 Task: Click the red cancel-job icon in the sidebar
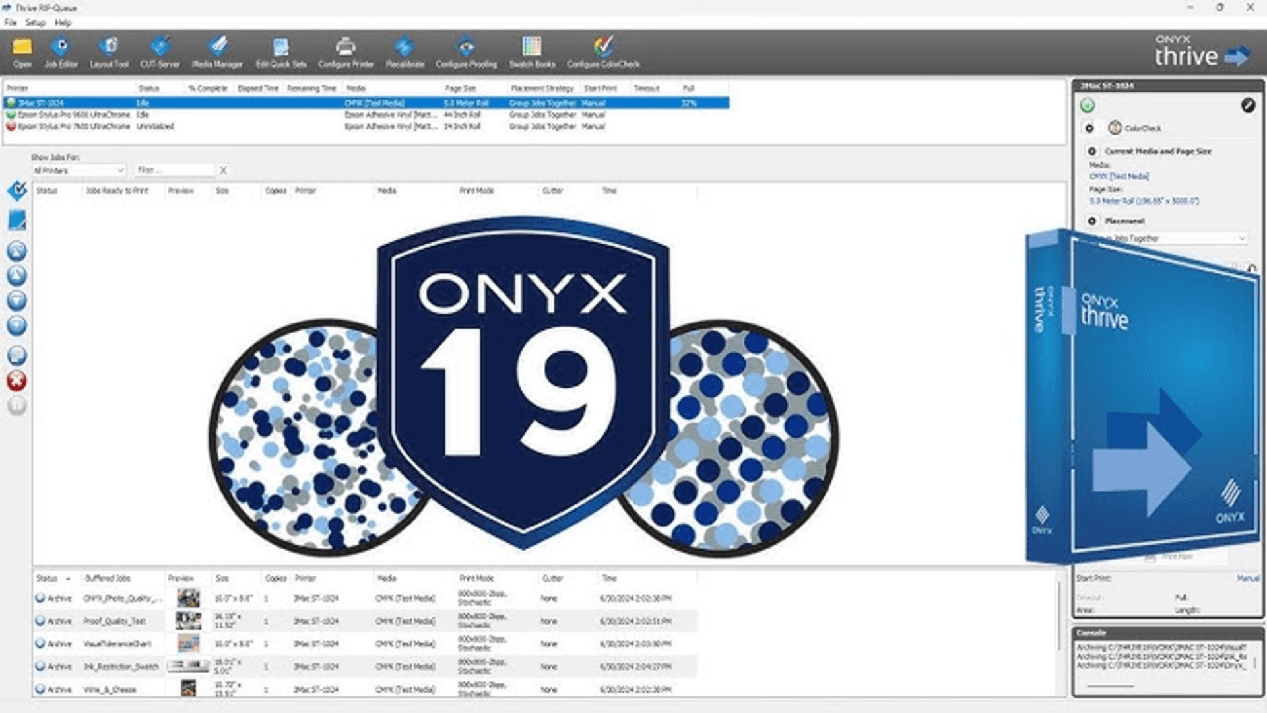tap(16, 380)
